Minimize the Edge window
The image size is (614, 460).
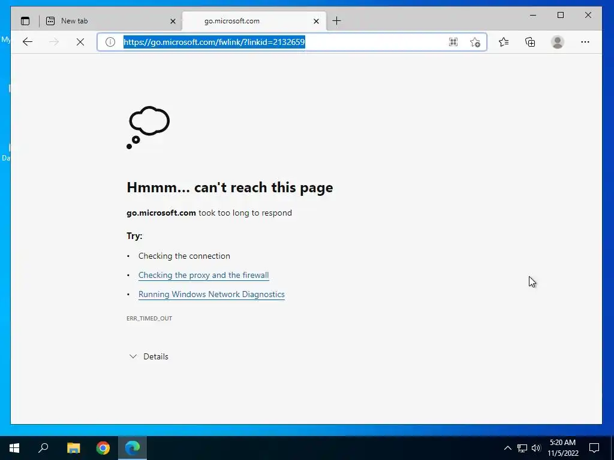(533, 15)
